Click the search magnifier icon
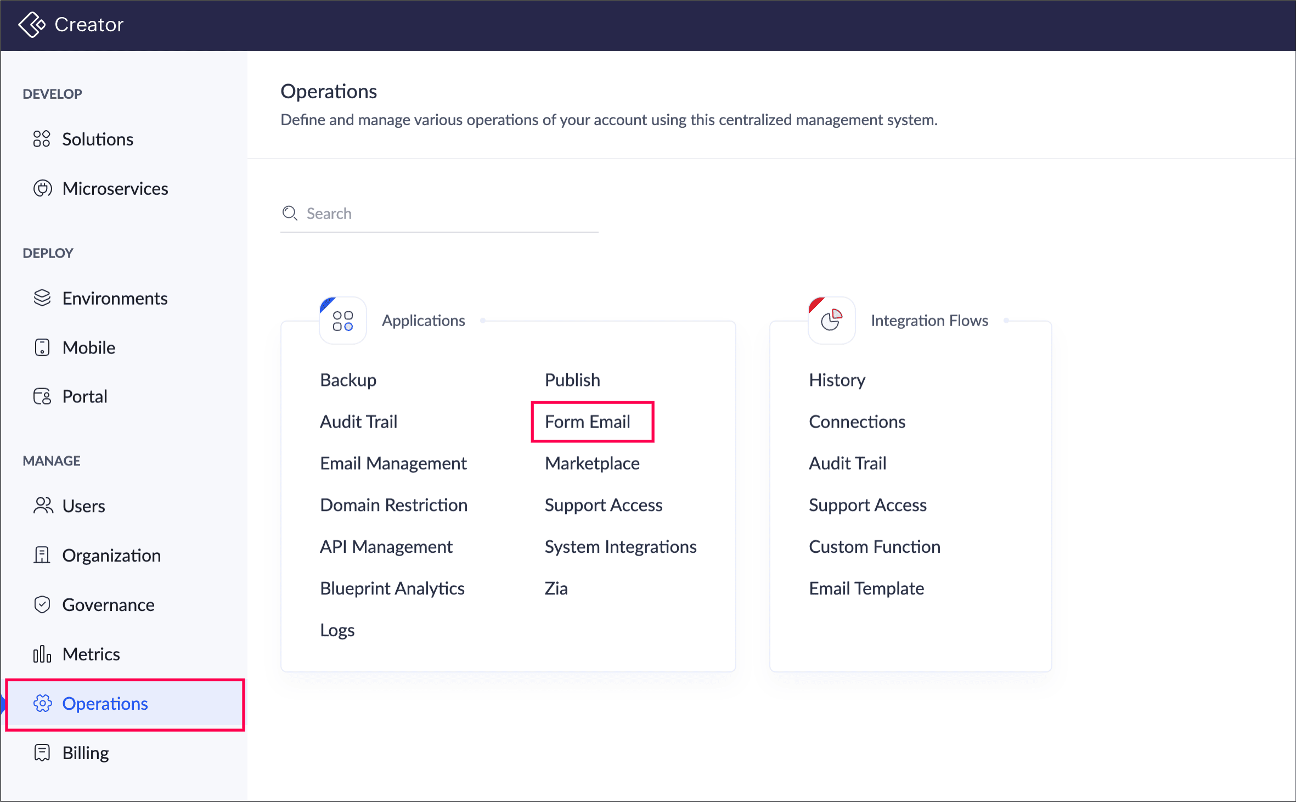 (x=290, y=213)
